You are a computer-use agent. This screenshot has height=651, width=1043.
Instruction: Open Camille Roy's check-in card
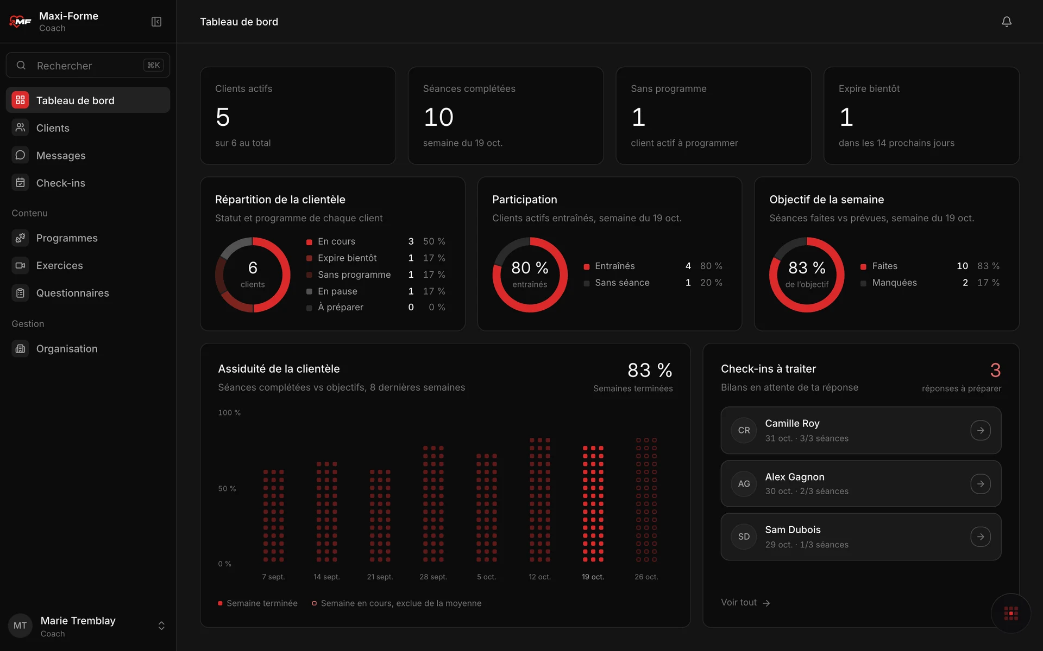point(860,430)
